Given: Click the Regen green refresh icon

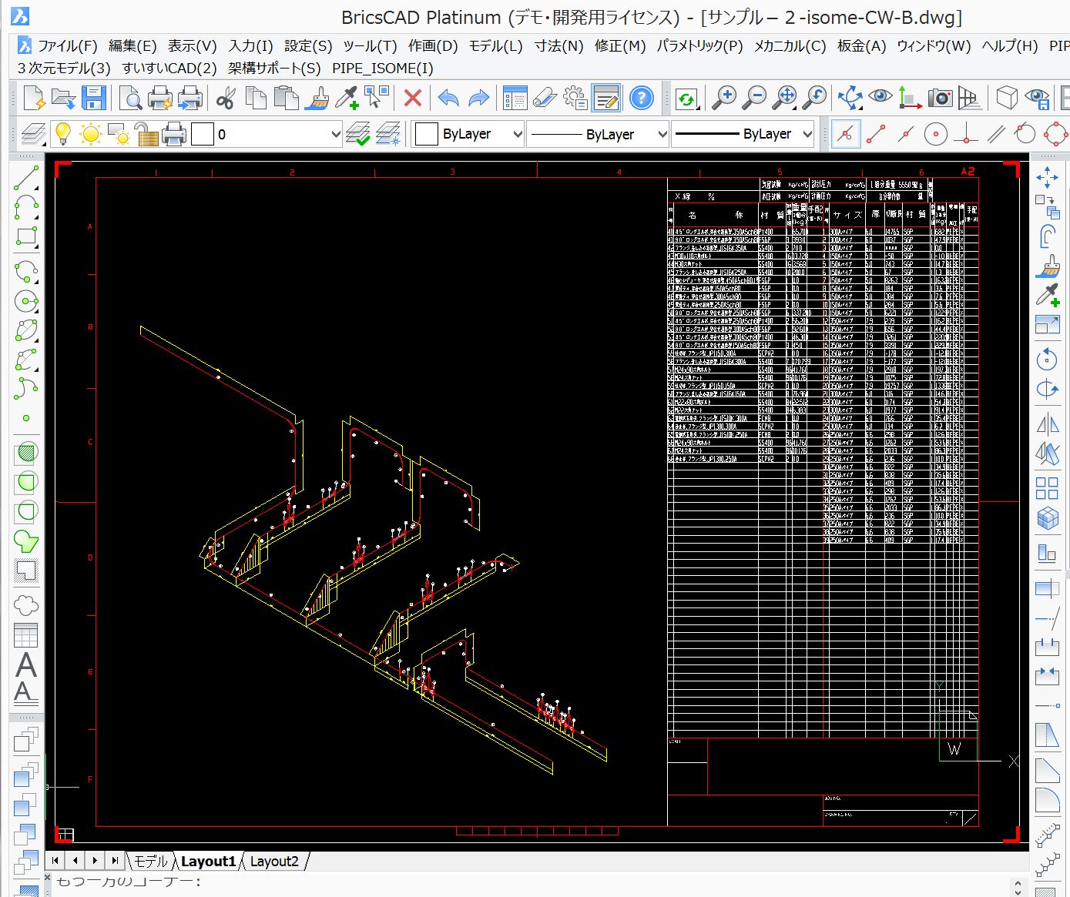Looking at the screenshot, I should [686, 98].
